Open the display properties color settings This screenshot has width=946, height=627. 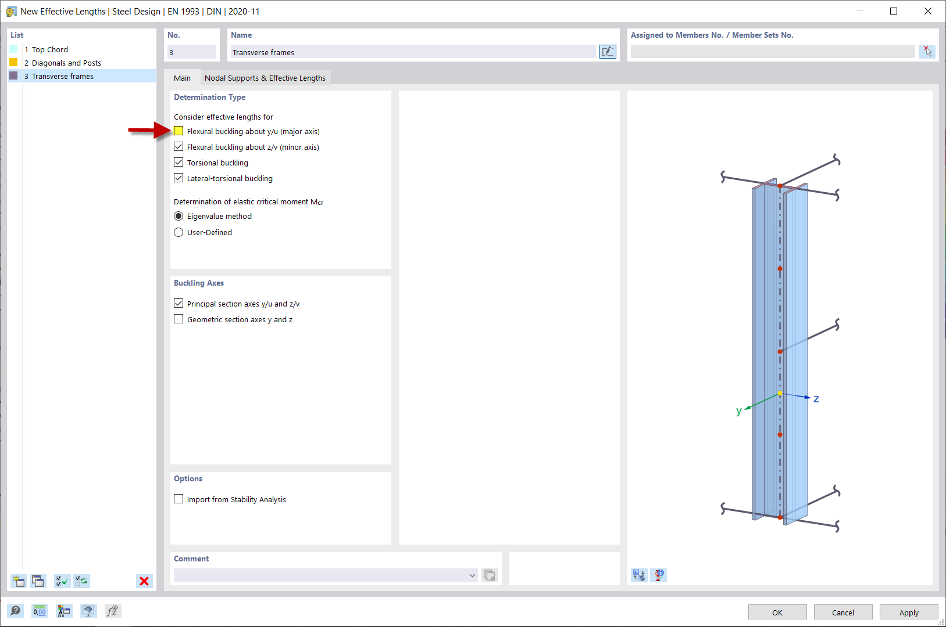point(64,610)
